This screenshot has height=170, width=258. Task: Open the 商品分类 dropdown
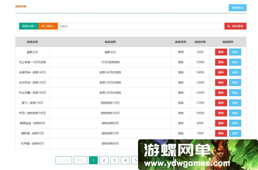(x=29, y=26)
